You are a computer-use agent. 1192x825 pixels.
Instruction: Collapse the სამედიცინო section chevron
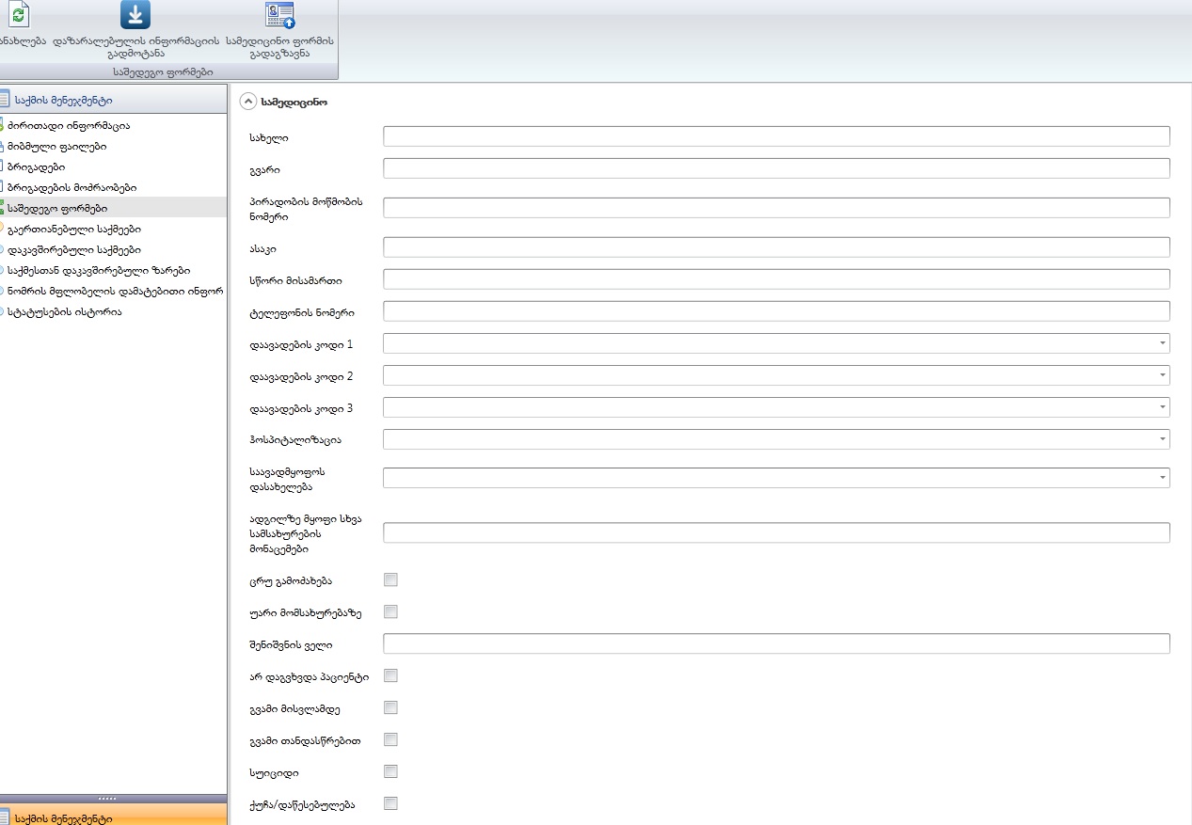[248, 101]
